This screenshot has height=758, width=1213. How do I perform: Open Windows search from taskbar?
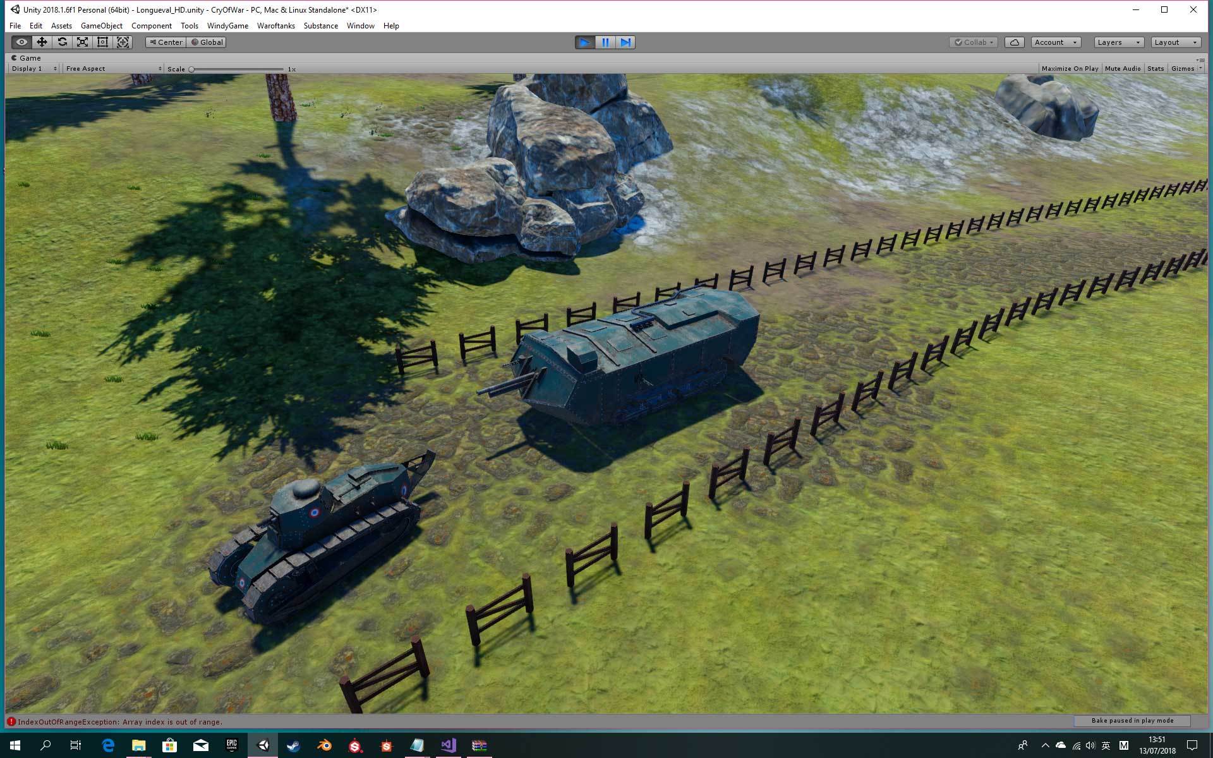(x=45, y=745)
